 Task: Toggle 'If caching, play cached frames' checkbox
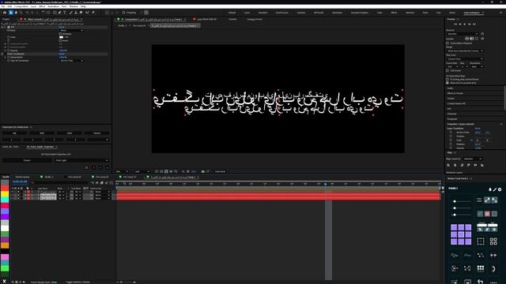447,79
